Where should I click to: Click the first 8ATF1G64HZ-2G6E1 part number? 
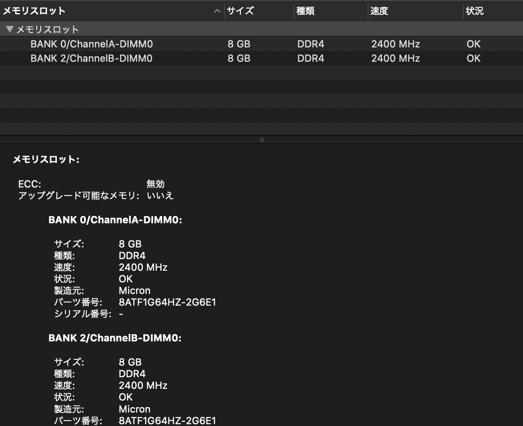(167, 302)
